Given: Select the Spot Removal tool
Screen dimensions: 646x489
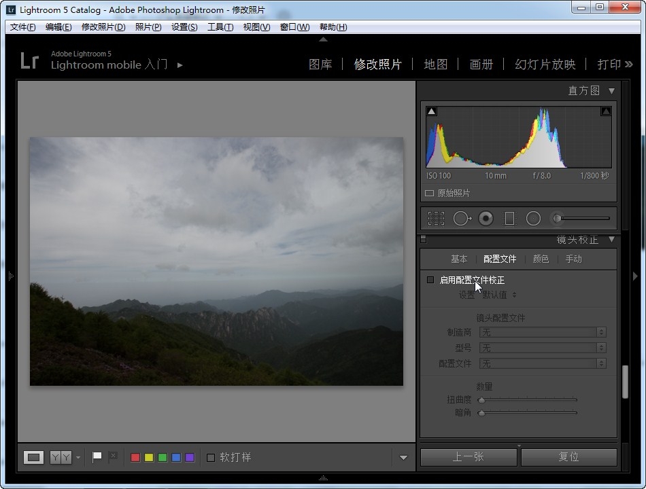Looking at the screenshot, I should (462, 218).
